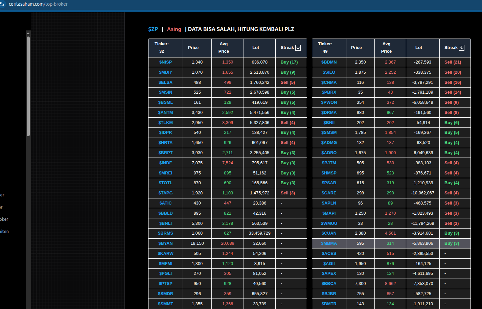
Task: Click the lot value '-10,062,067' for $CARE
Action: [x=423, y=193]
